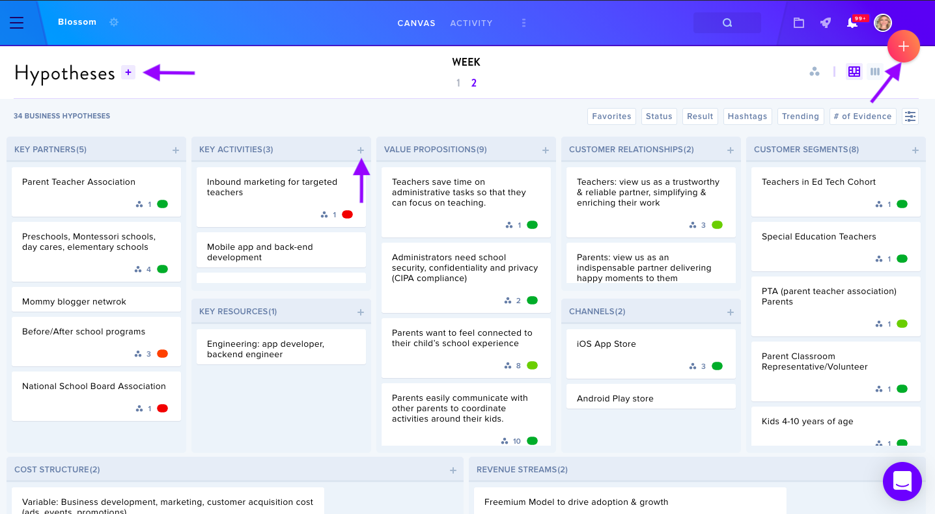Add a card to Key Partners
Viewport: 935px width, 514px height.
(x=176, y=150)
